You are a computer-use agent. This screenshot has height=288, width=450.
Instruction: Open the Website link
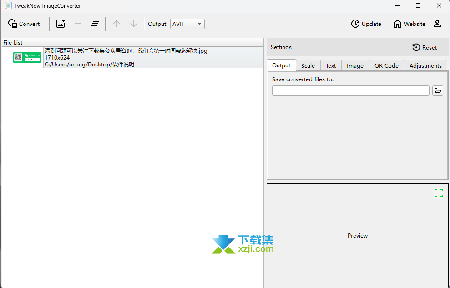409,24
